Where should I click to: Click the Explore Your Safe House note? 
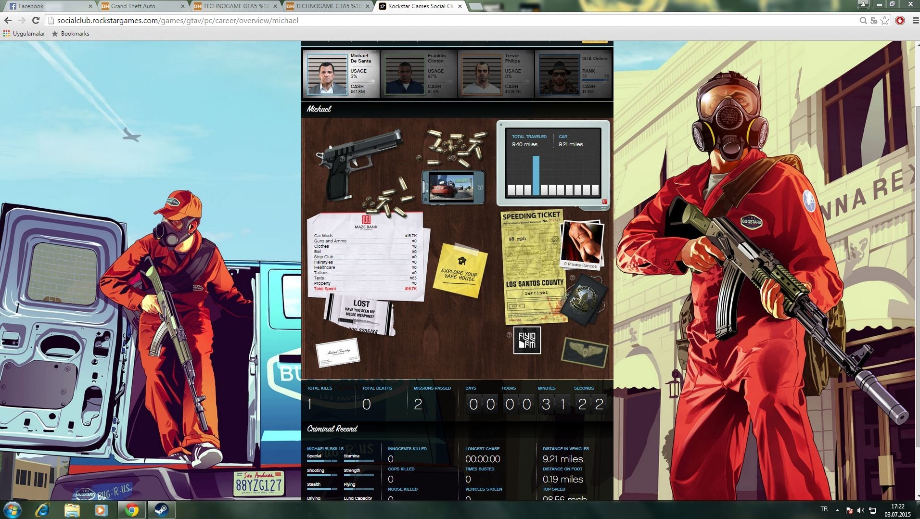click(x=460, y=270)
